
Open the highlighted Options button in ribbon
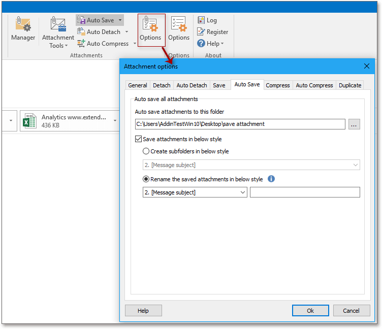150,29
